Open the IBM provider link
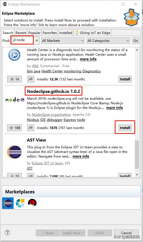The image size is (143, 242). [x=35, y=66]
